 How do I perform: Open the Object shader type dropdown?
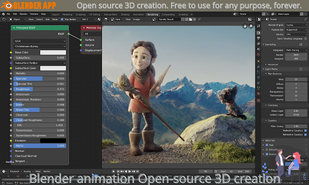pos(18,19)
